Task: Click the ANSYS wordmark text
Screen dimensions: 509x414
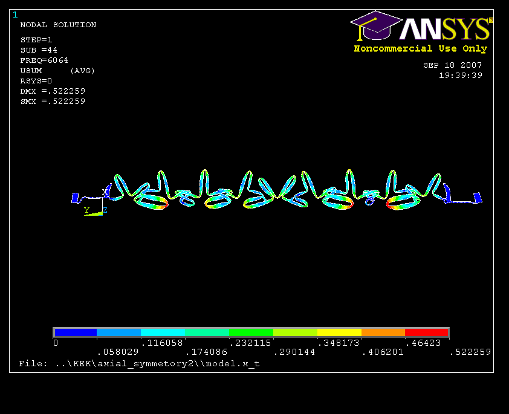Action: pyautogui.click(x=446, y=29)
